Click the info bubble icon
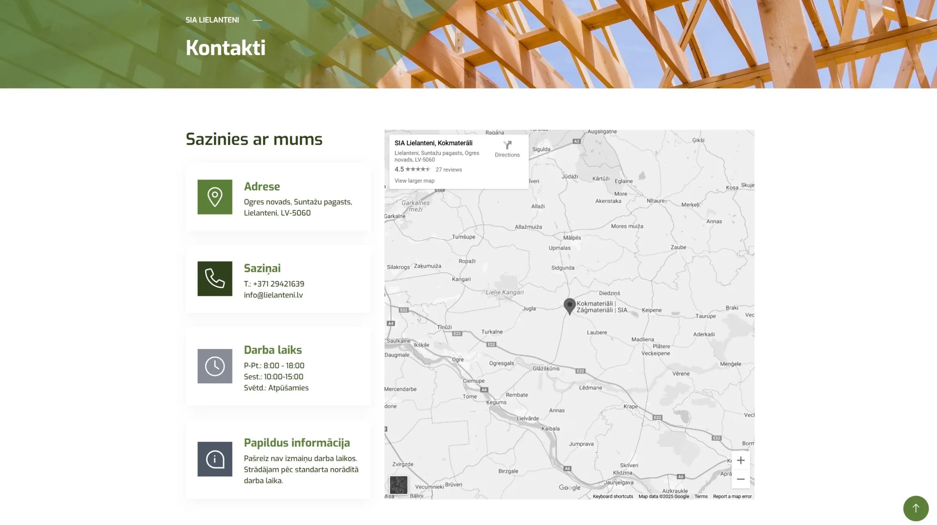 click(x=215, y=459)
